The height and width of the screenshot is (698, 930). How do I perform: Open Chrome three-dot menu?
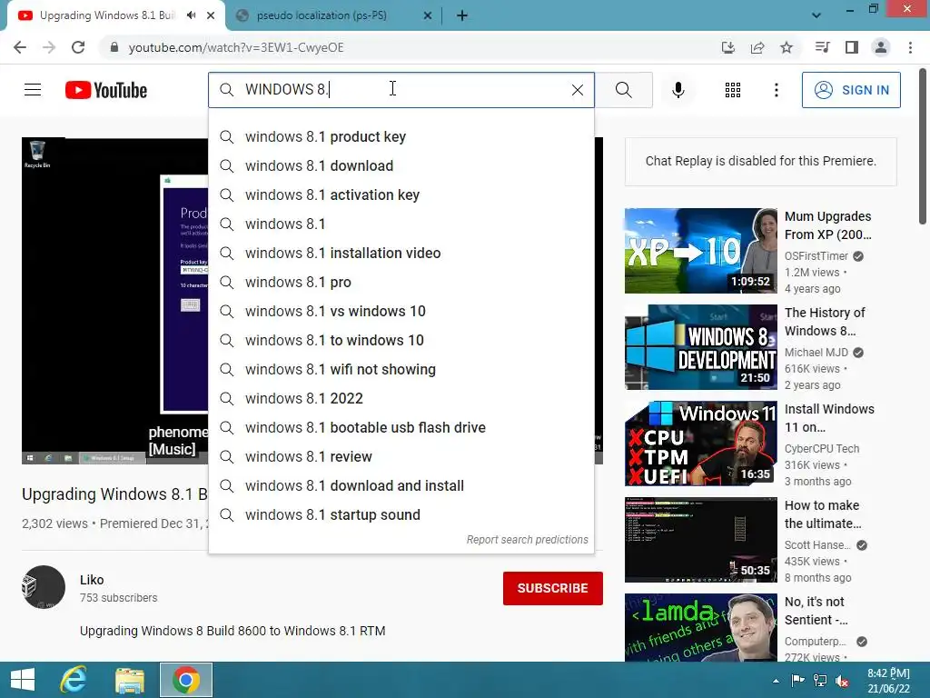tap(910, 47)
